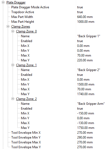This screenshot has height=149, width=112.
Task: Click the Max Part Height value 1000.00 mm
Action: [85, 22]
